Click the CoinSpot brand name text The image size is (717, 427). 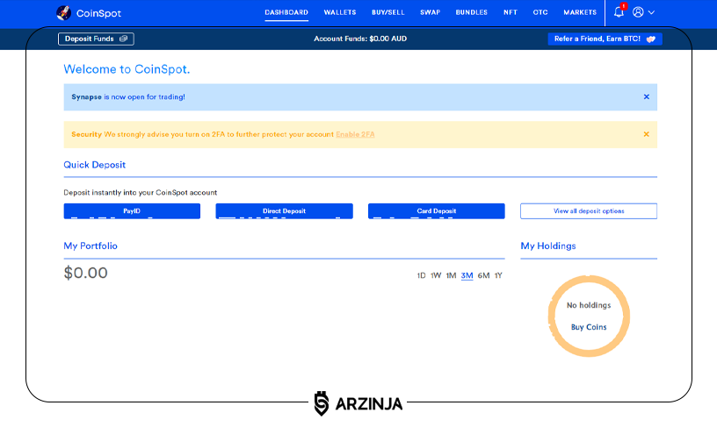(x=98, y=13)
